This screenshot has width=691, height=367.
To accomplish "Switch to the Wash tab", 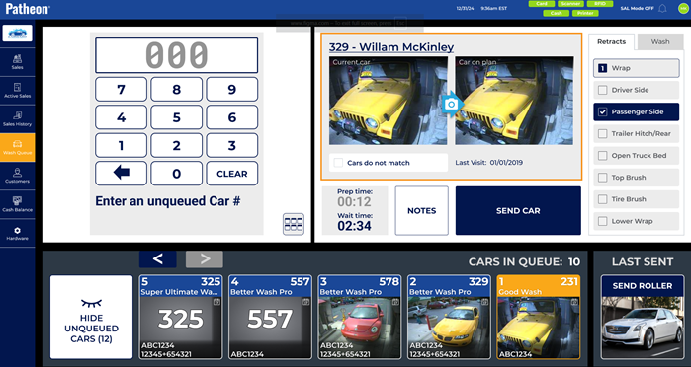I will 660,41.
